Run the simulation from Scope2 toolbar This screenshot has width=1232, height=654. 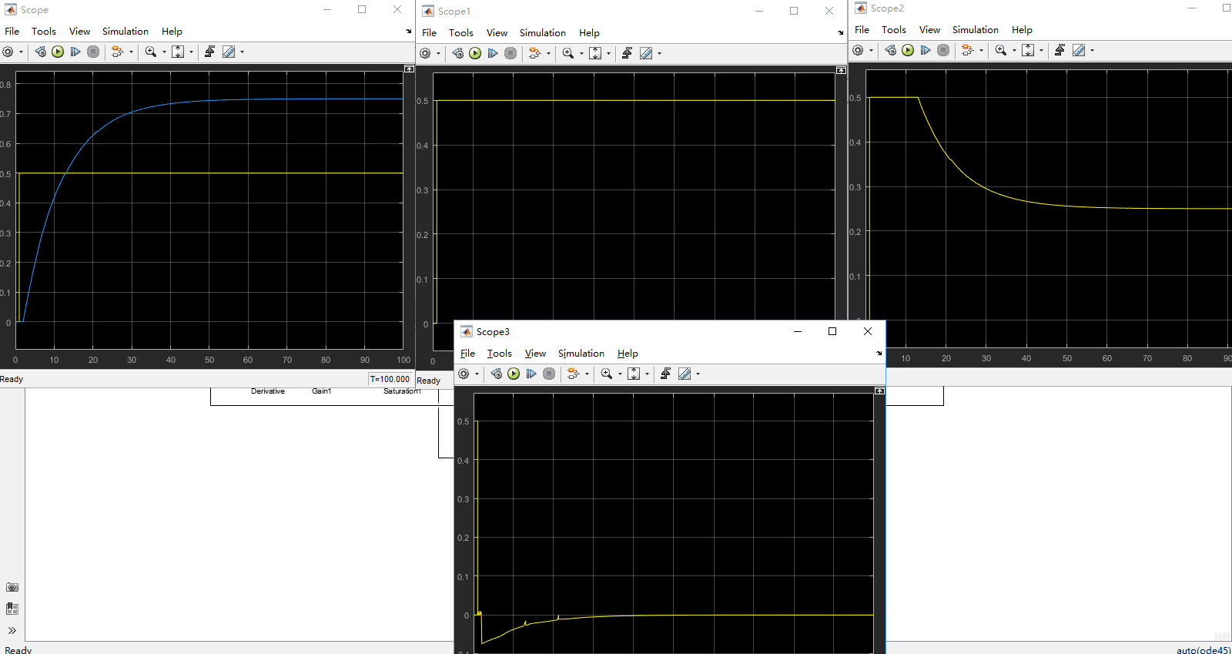pos(908,50)
